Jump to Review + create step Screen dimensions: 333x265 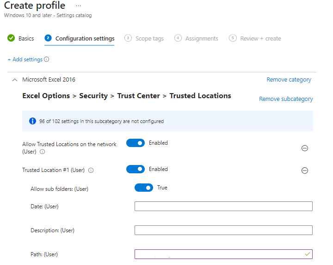click(x=255, y=38)
